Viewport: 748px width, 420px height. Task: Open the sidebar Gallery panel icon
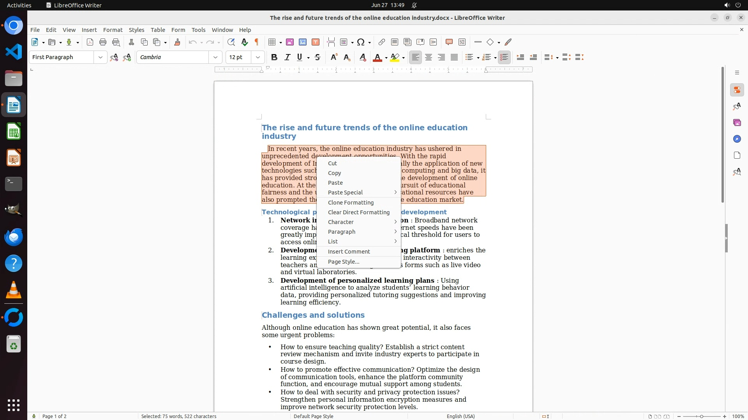737,123
